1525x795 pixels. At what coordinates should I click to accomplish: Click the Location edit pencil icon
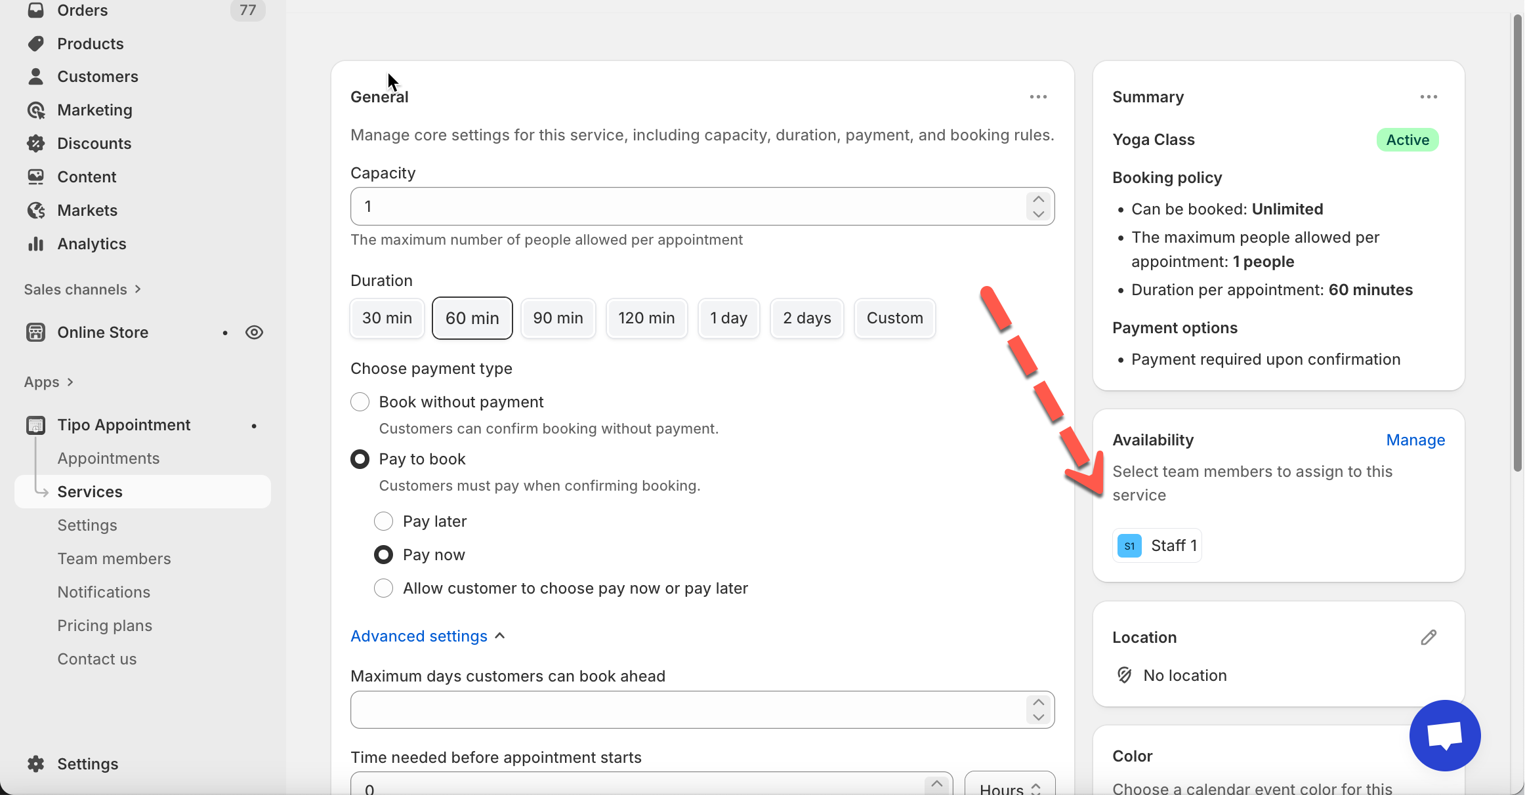pos(1429,638)
